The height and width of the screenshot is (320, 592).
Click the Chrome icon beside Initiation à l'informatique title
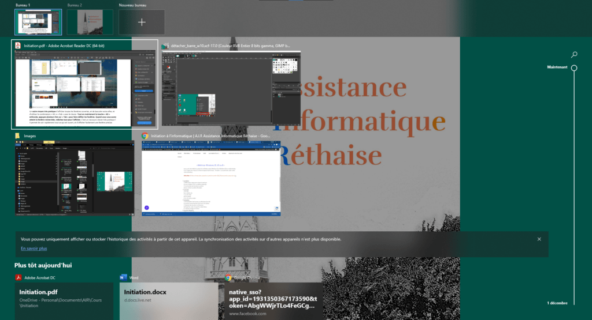(x=145, y=135)
